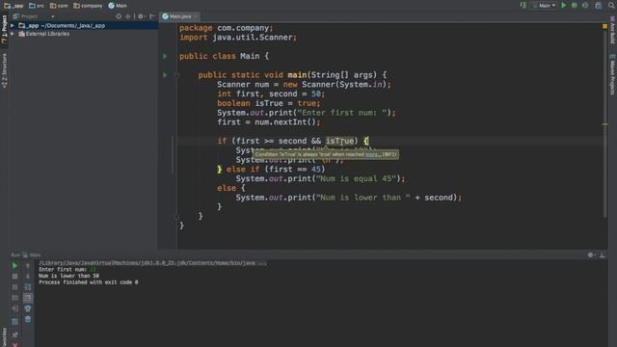Start debugging with the bug icon
The width and height of the screenshot is (617, 347).
tap(575, 6)
